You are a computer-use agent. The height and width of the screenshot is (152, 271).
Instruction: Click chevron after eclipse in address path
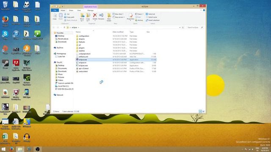[78, 27]
